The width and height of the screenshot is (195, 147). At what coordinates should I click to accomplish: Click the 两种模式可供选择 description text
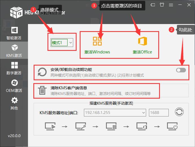click(x=97, y=75)
